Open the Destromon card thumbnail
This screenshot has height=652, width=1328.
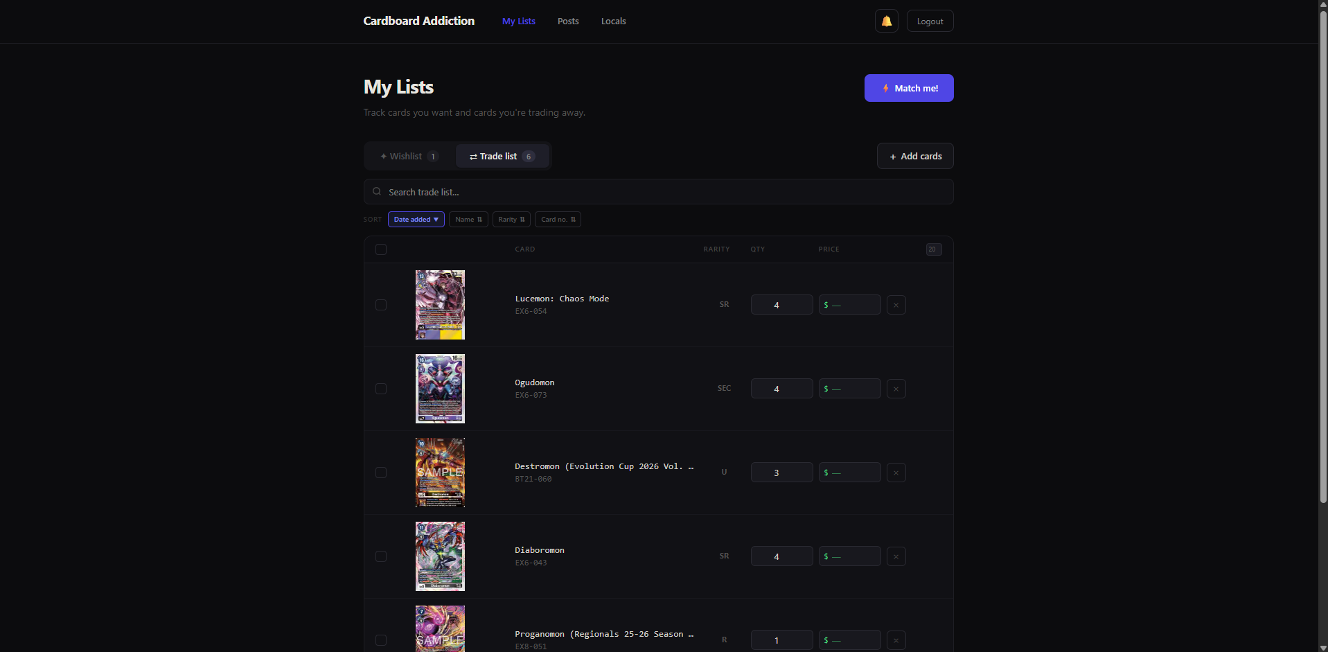coord(440,473)
